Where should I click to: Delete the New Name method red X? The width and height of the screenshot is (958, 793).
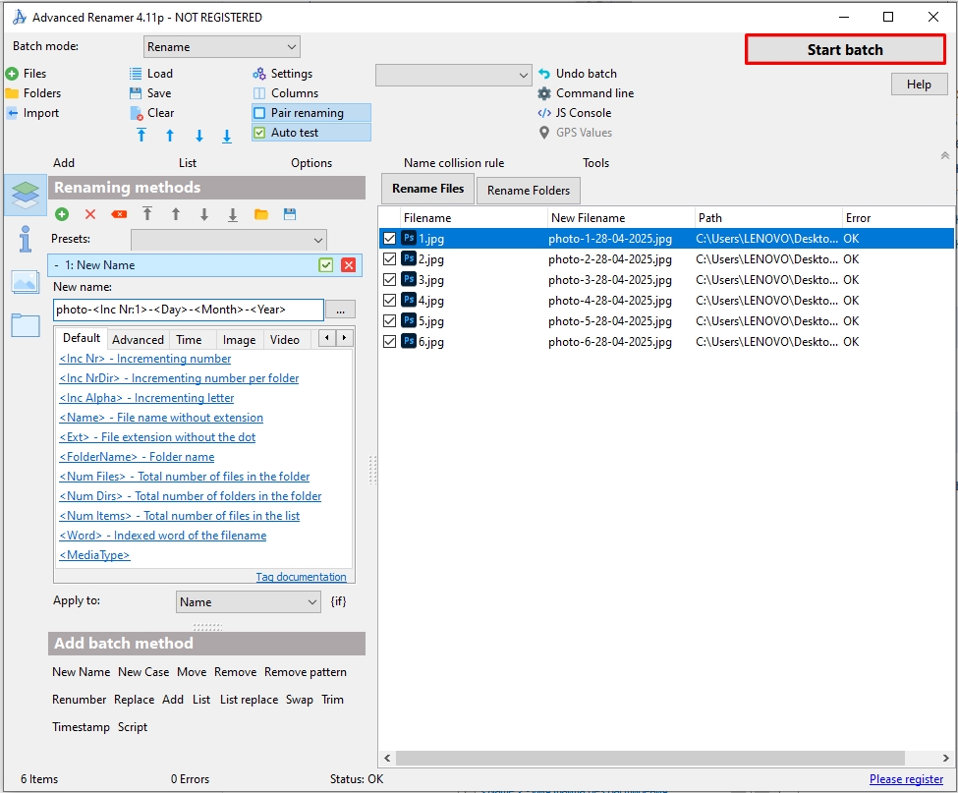pyautogui.click(x=348, y=265)
